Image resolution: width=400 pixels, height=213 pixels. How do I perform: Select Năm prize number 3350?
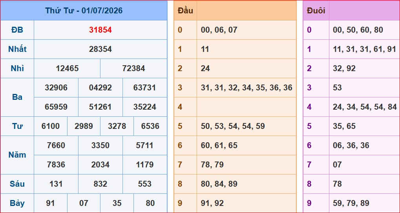pos(100,145)
